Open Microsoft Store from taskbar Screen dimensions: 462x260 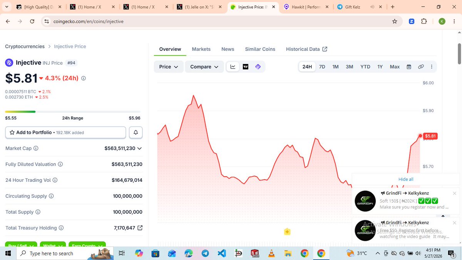(155, 253)
